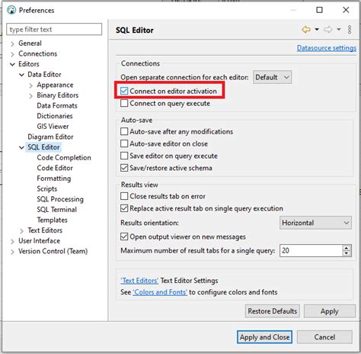Click the forward navigation arrow icon
Image resolution: width=361 pixels, height=354 pixels.
(328, 30)
